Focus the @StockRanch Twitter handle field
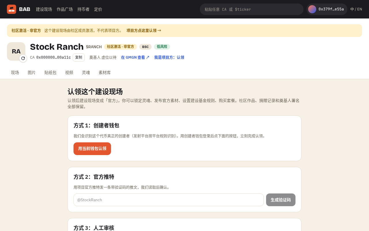Image resolution: width=369 pixels, height=231 pixels. [169, 200]
